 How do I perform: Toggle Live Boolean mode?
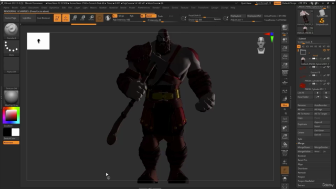click(x=44, y=18)
